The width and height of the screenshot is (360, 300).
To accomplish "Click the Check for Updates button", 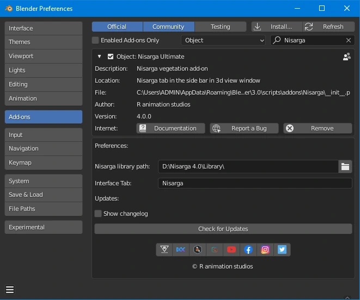I will [223, 229].
